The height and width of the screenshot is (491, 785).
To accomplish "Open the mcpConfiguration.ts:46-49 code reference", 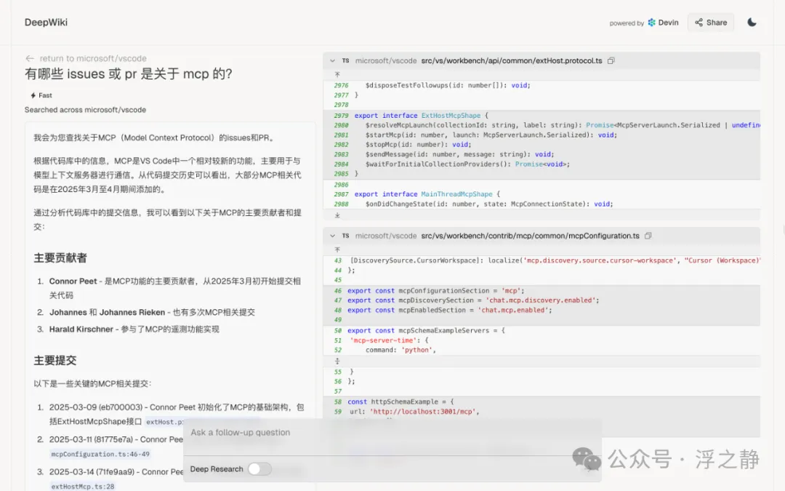I will point(100,454).
